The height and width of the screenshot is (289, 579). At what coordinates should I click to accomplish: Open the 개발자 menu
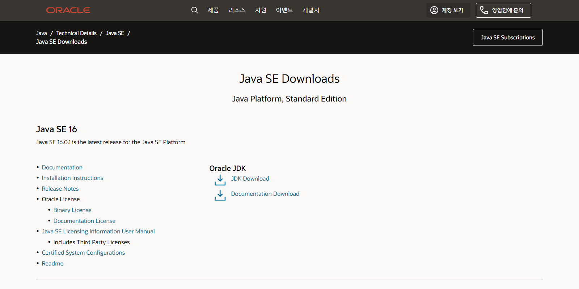click(311, 10)
